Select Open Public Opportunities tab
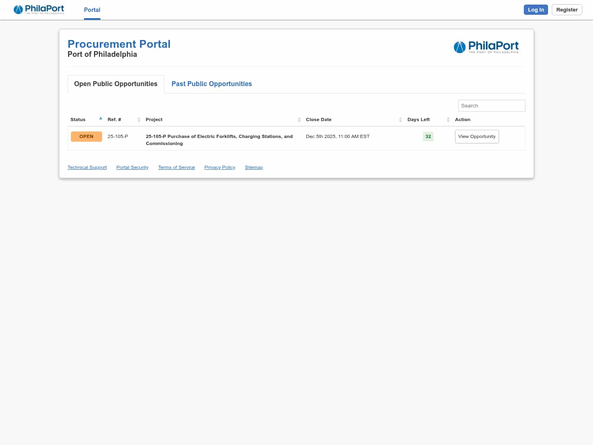593x445 pixels. [x=116, y=84]
